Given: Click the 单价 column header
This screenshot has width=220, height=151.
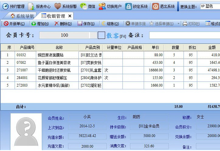Looking at the screenshot, I should [x=154, y=47].
